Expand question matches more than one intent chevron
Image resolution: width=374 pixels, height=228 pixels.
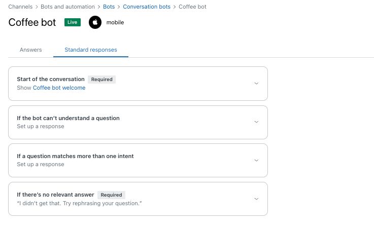point(256,160)
